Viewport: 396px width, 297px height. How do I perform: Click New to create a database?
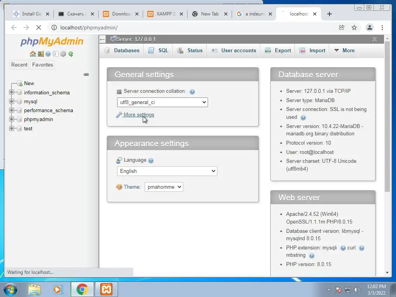[x=29, y=84]
